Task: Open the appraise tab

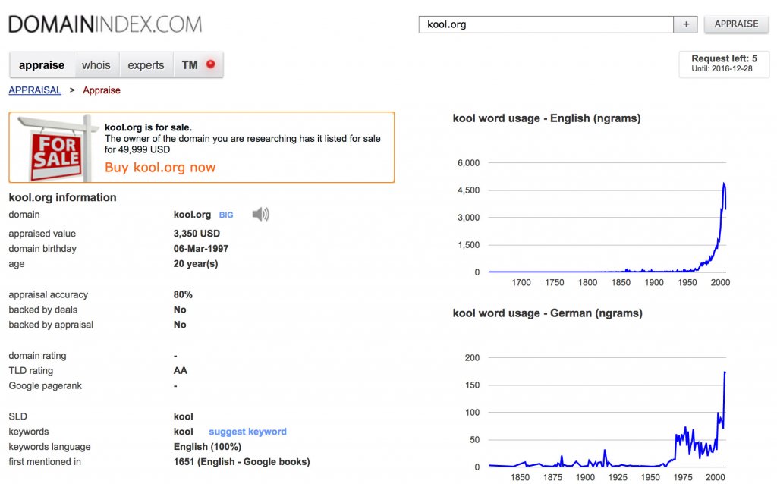Action: (x=42, y=65)
